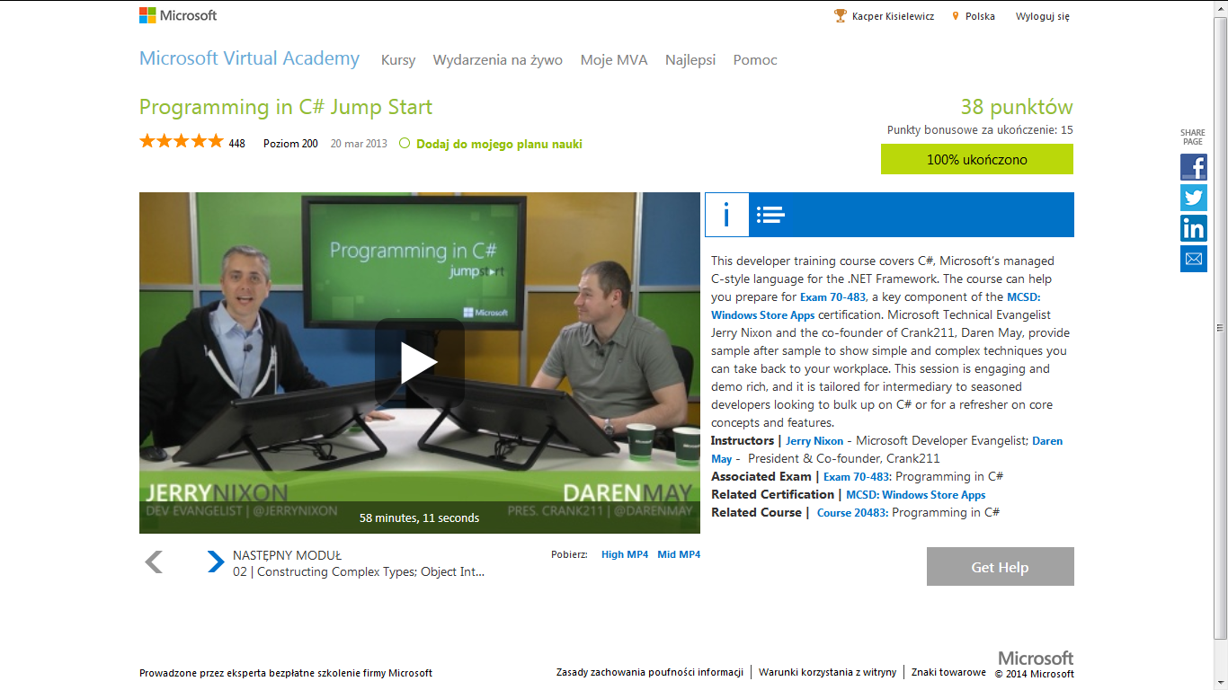Share page via Twitter icon

coord(1193,198)
